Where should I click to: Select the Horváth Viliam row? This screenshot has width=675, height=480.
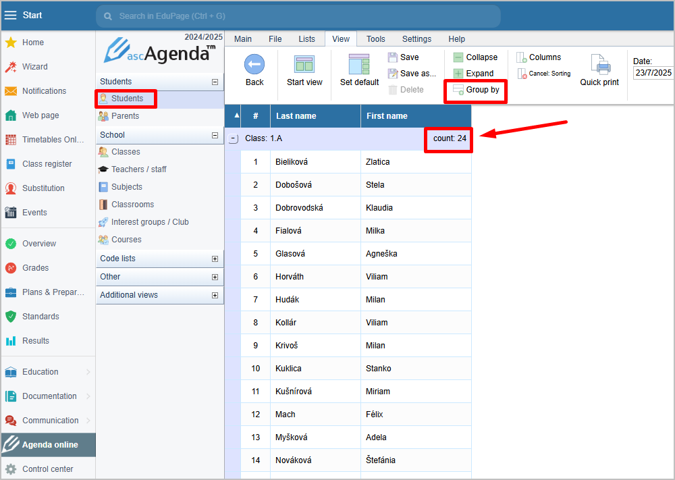coord(356,277)
